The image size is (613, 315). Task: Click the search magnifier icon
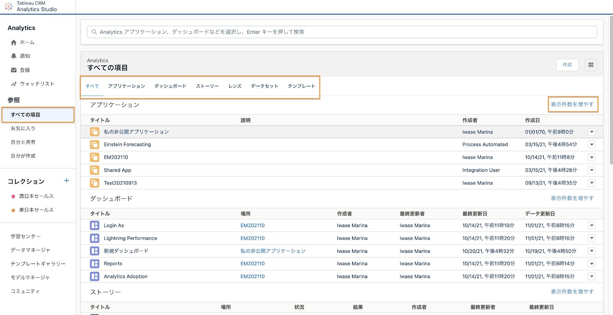click(94, 32)
